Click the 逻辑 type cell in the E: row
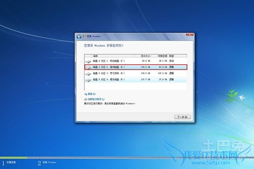 [x=171, y=73]
